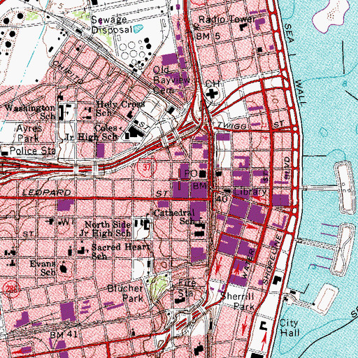Click the route 286 highway shield
Viewport: 358px width, 358px height.
point(12,289)
